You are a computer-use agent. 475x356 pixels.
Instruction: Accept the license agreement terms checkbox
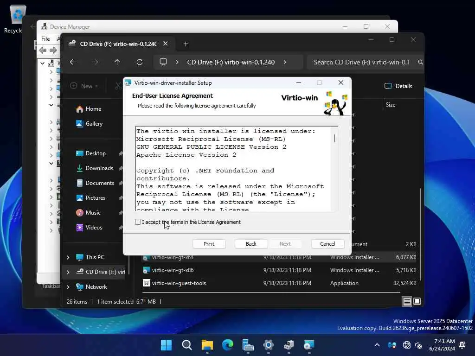click(138, 222)
